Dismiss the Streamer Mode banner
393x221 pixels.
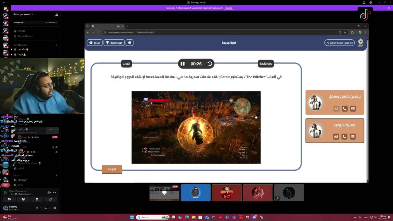389,8
